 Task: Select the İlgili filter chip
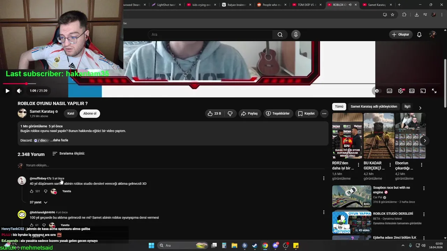coord(408,106)
